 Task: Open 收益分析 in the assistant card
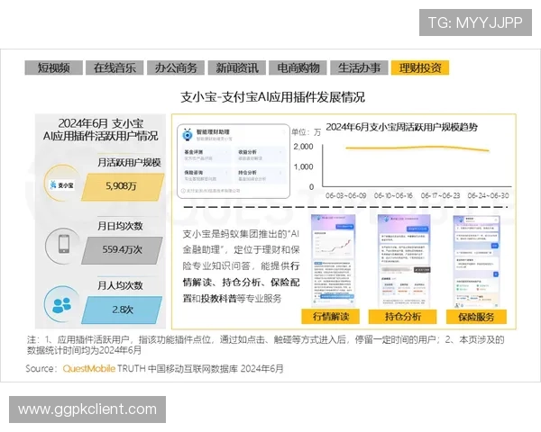click(x=261, y=155)
